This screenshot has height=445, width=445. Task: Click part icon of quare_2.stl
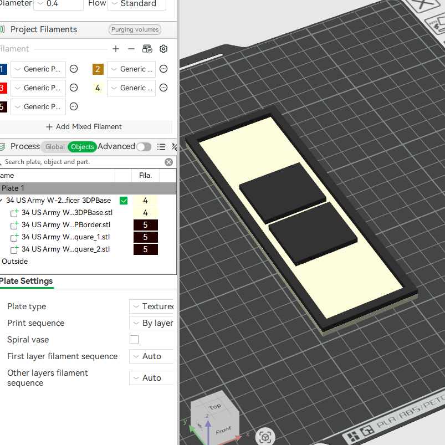[x=14, y=249]
